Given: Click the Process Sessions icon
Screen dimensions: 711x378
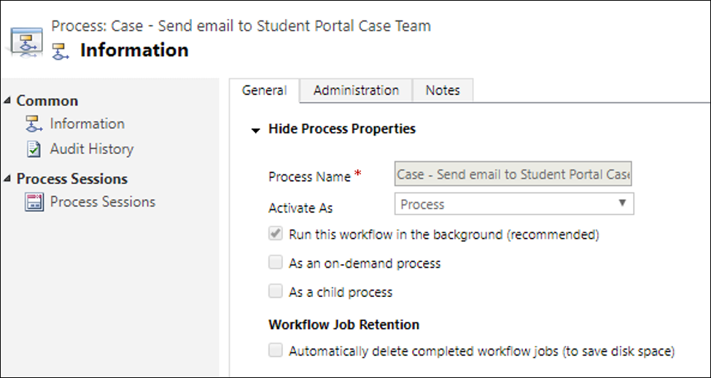Looking at the screenshot, I should (34, 202).
